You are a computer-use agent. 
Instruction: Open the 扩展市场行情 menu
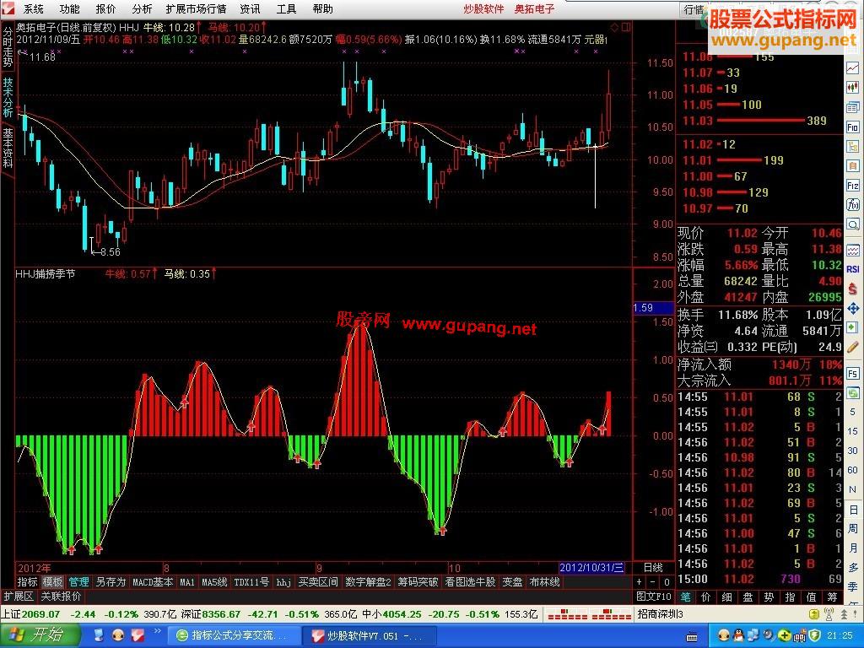[x=196, y=8]
